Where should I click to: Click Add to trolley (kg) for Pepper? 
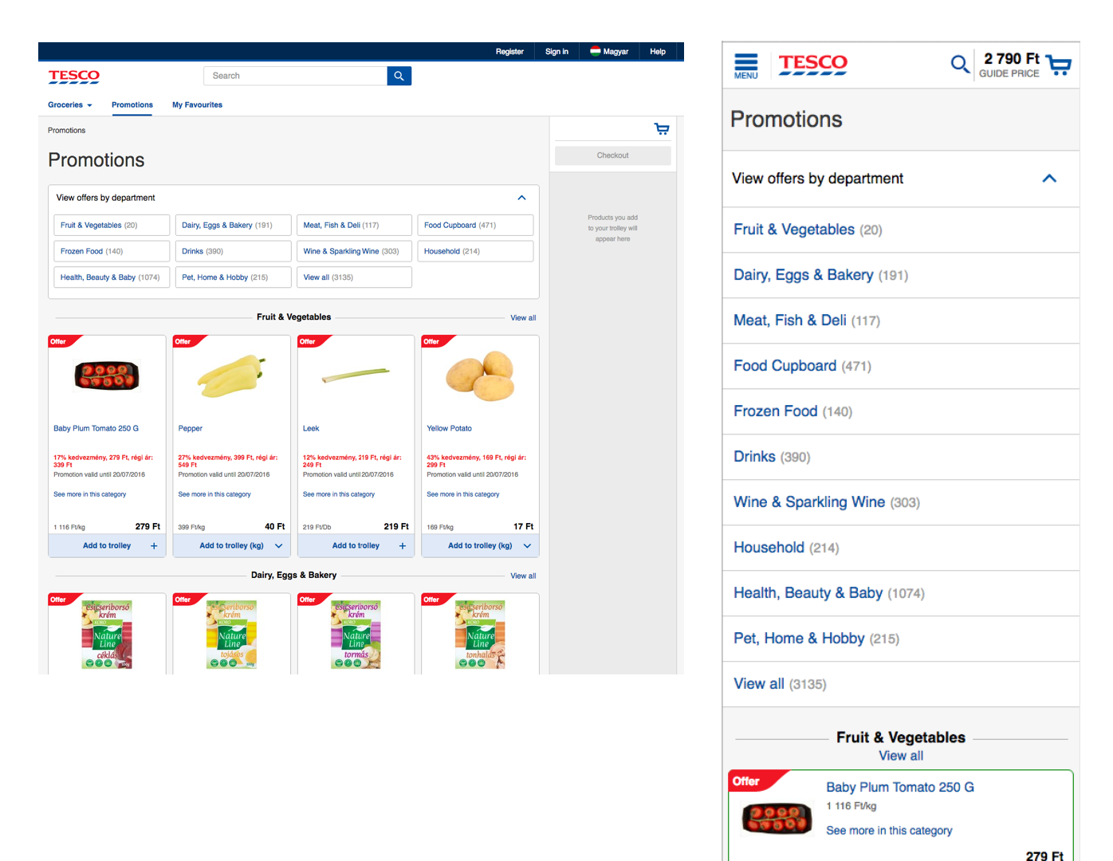click(231, 546)
